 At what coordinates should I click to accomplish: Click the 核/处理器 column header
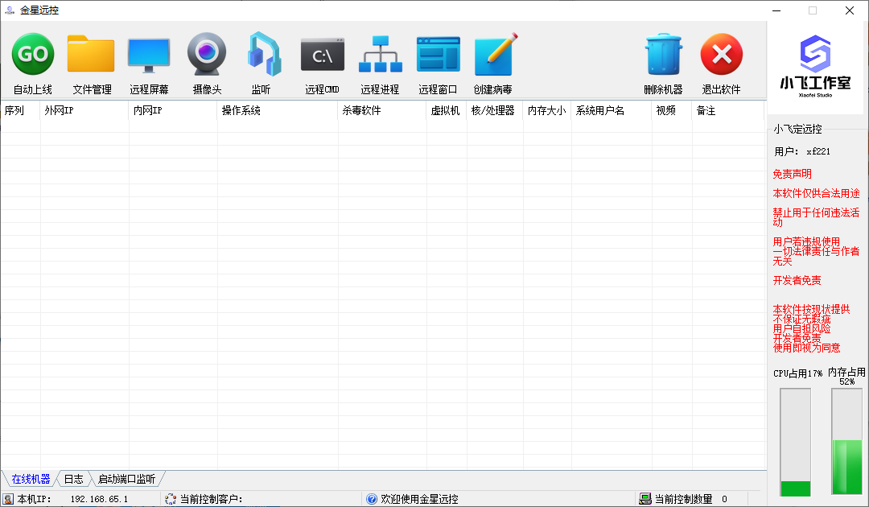[x=495, y=110]
